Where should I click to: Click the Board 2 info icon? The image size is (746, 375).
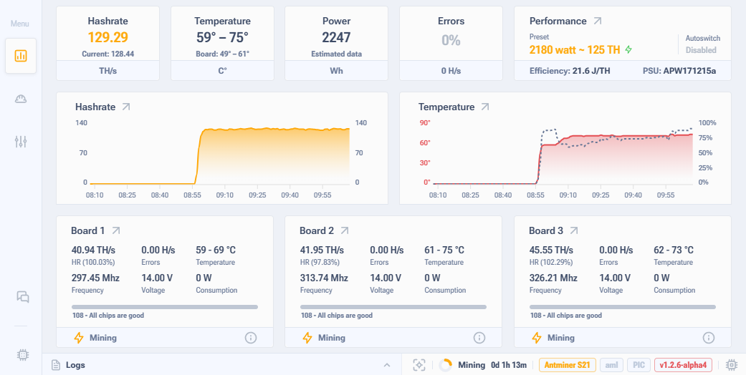[x=479, y=338]
